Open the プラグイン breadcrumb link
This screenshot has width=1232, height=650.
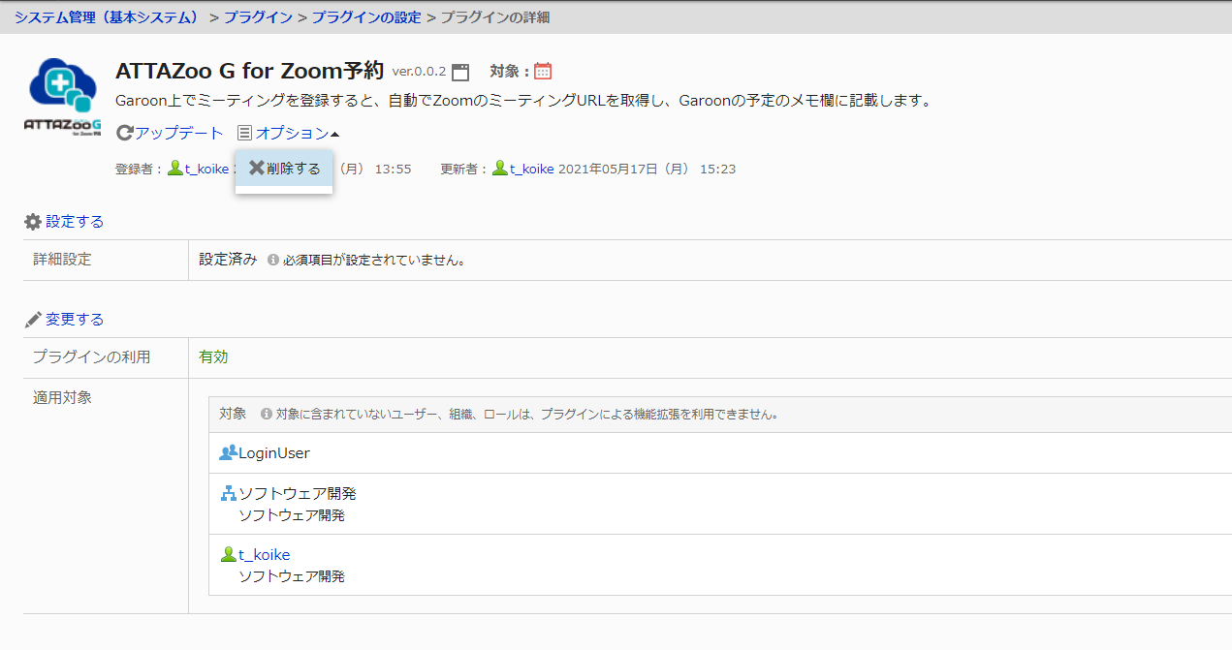(258, 17)
